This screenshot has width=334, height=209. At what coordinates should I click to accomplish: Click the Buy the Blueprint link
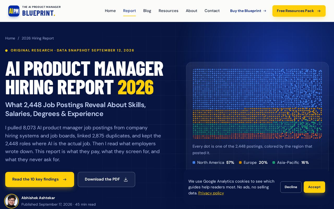point(248,11)
